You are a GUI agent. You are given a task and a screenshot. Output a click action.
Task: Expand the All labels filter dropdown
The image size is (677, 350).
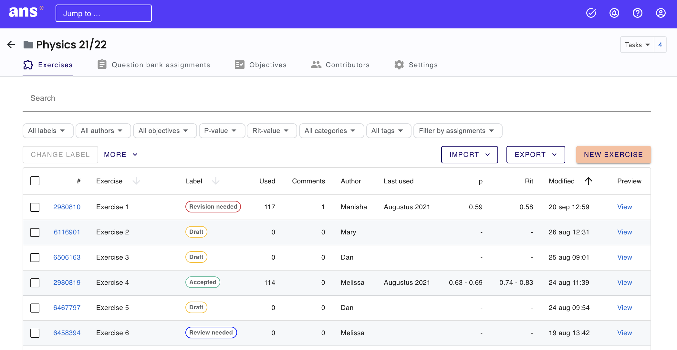pyautogui.click(x=47, y=131)
